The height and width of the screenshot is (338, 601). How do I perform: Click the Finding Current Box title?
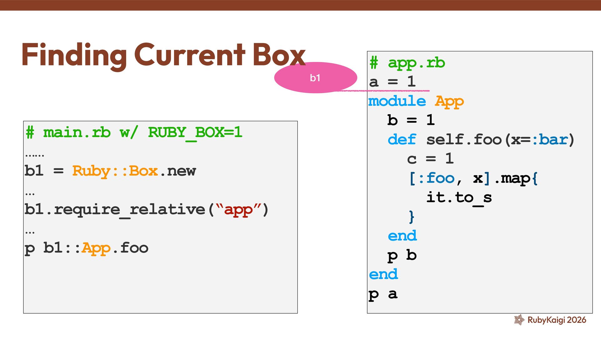163,55
